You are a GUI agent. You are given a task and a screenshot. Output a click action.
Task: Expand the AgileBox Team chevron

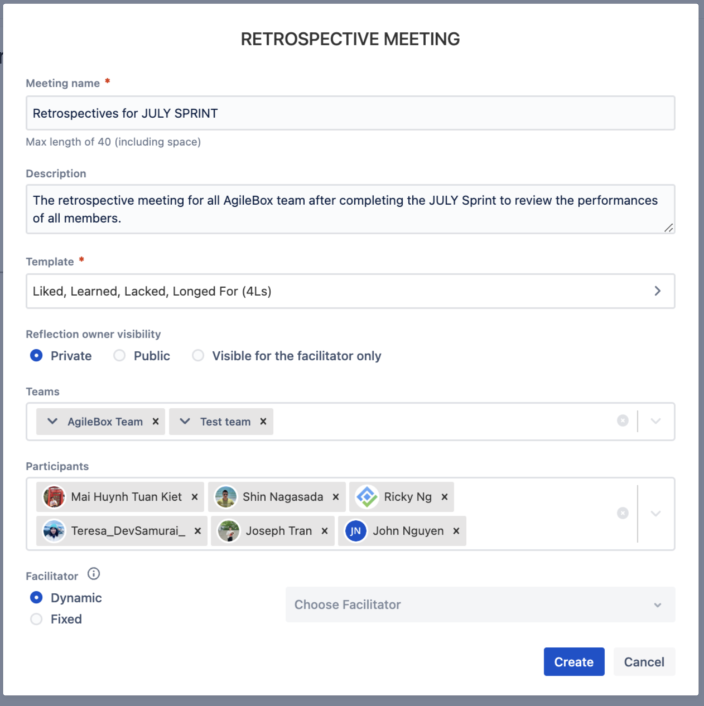coord(52,422)
